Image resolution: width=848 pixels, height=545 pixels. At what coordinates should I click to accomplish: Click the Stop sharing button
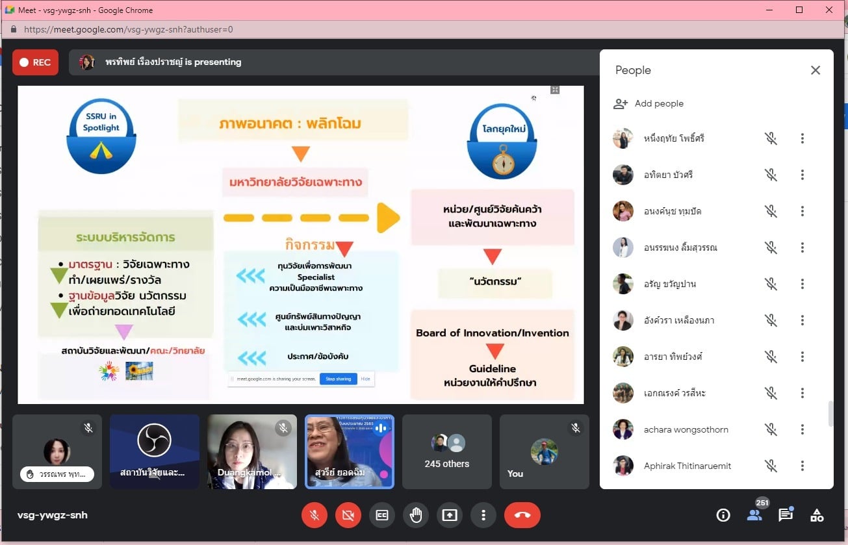(x=338, y=379)
